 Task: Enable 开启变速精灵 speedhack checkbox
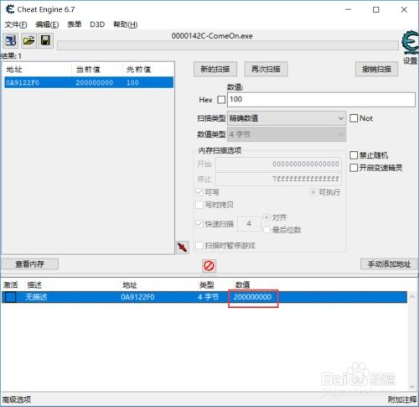click(354, 168)
